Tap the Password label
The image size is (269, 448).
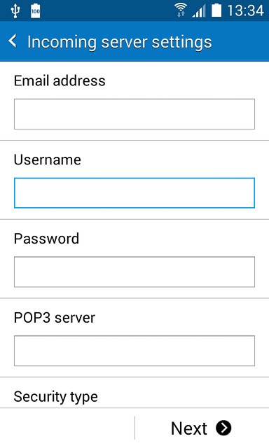pyautogui.click(x=46, y=239)
